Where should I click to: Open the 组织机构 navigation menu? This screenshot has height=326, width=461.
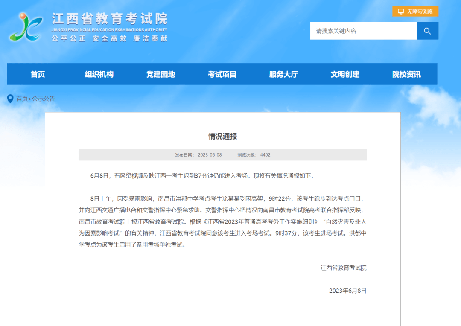[x=99, y=74]
